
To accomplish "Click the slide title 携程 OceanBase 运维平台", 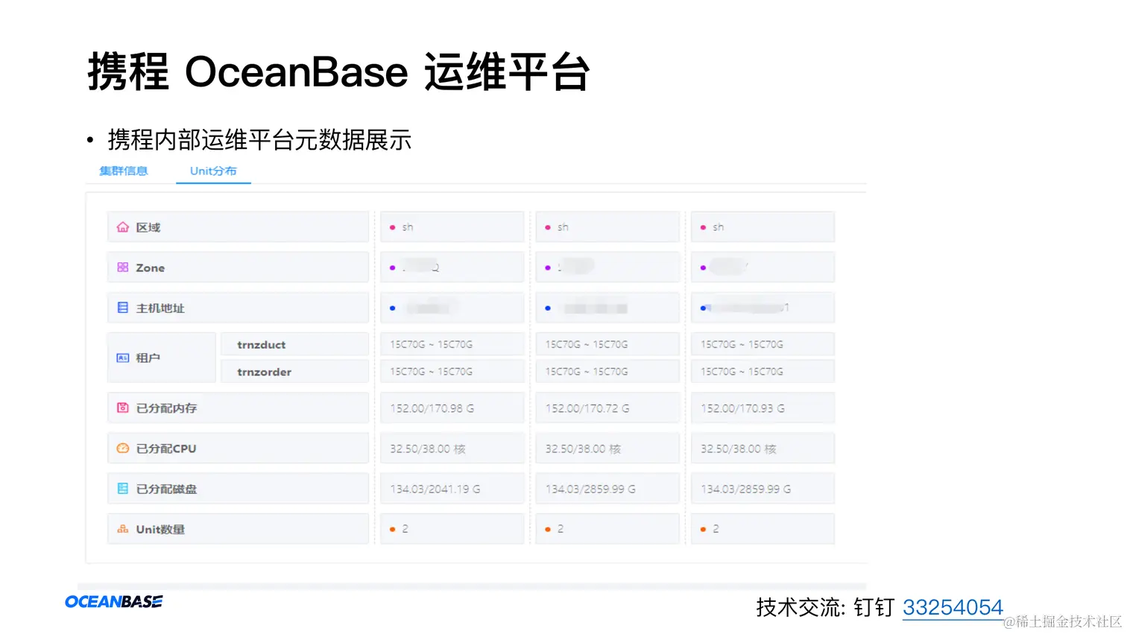I will tap(339, 72).
